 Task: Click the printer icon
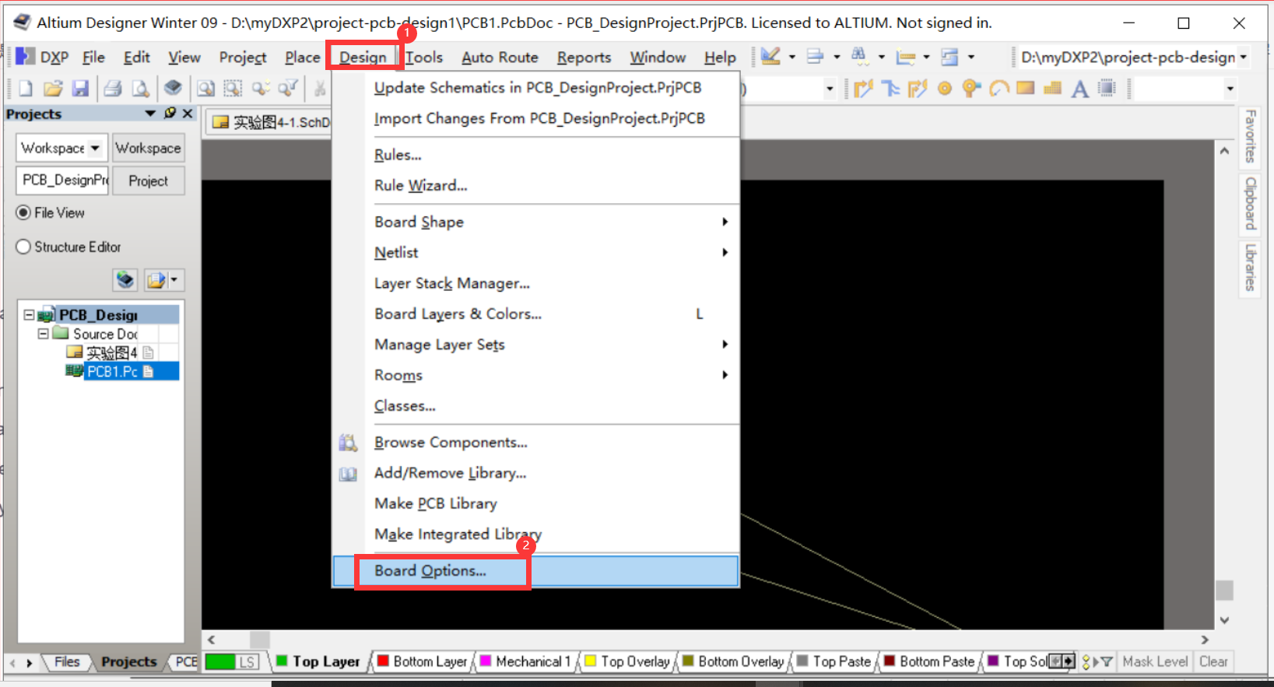(113, 89)
